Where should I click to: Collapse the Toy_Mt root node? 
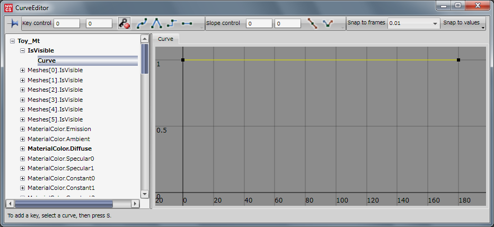12,41
